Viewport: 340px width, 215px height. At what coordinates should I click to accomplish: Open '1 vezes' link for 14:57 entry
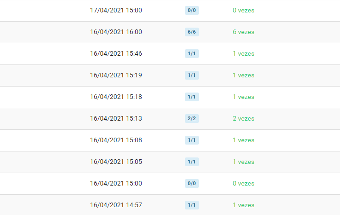(x=244, y=205)
